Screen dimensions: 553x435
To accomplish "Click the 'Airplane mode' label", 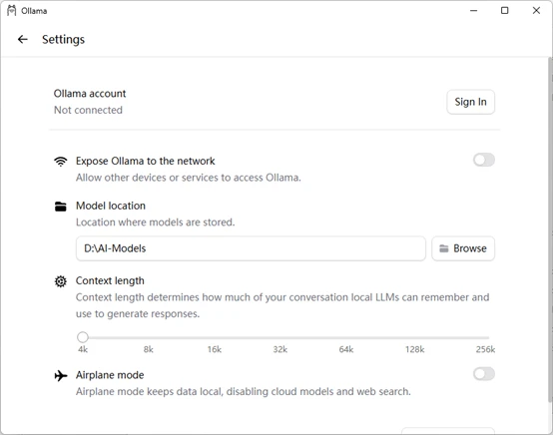I will tap(110, 375).
